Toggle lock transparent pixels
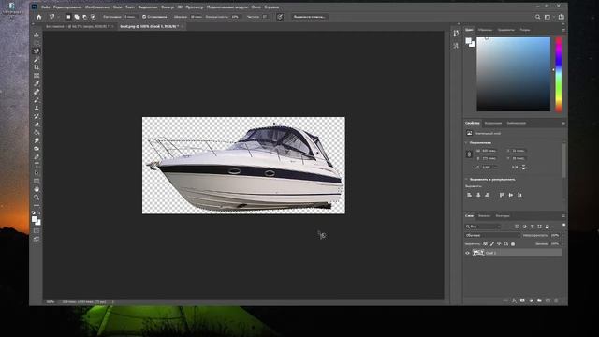 [x=485, y=243]
